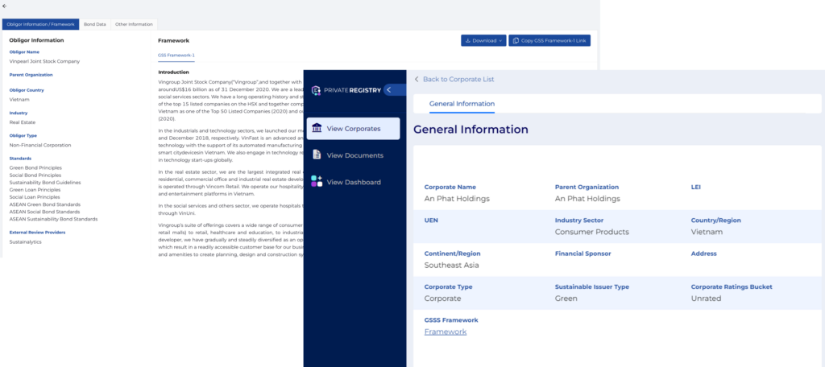Click the copy icon in Copy Link button
This screenshot has width=825, height=367.
pyautogui.click(x=516, y=40)
